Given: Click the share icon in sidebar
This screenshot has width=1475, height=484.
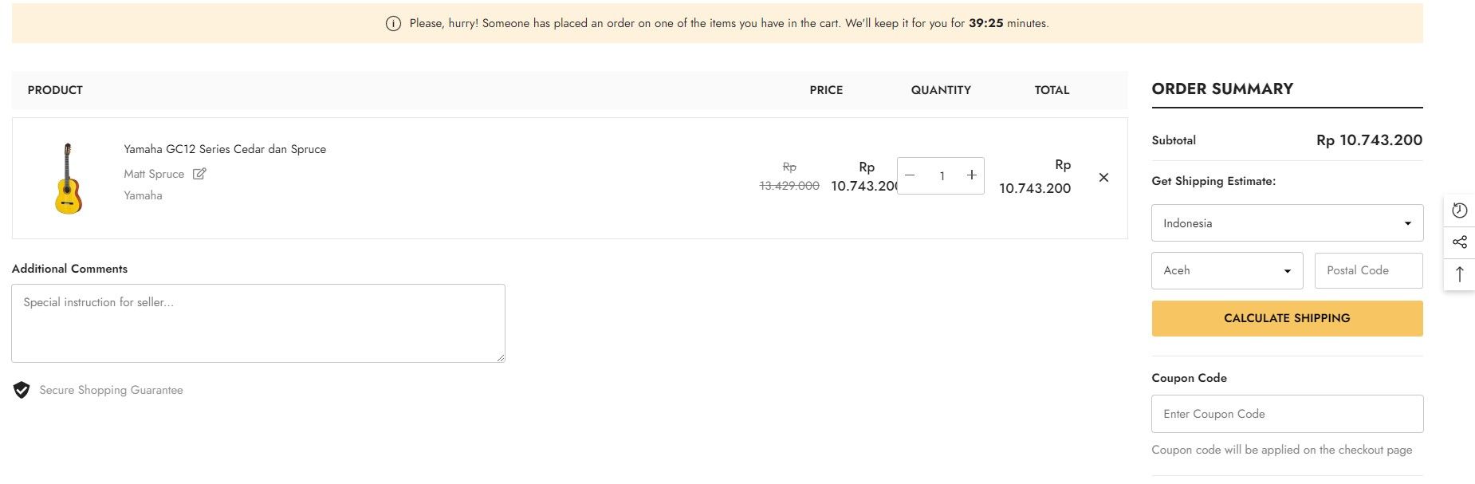Looking at the screenshot, I should tap(1460, 242).
